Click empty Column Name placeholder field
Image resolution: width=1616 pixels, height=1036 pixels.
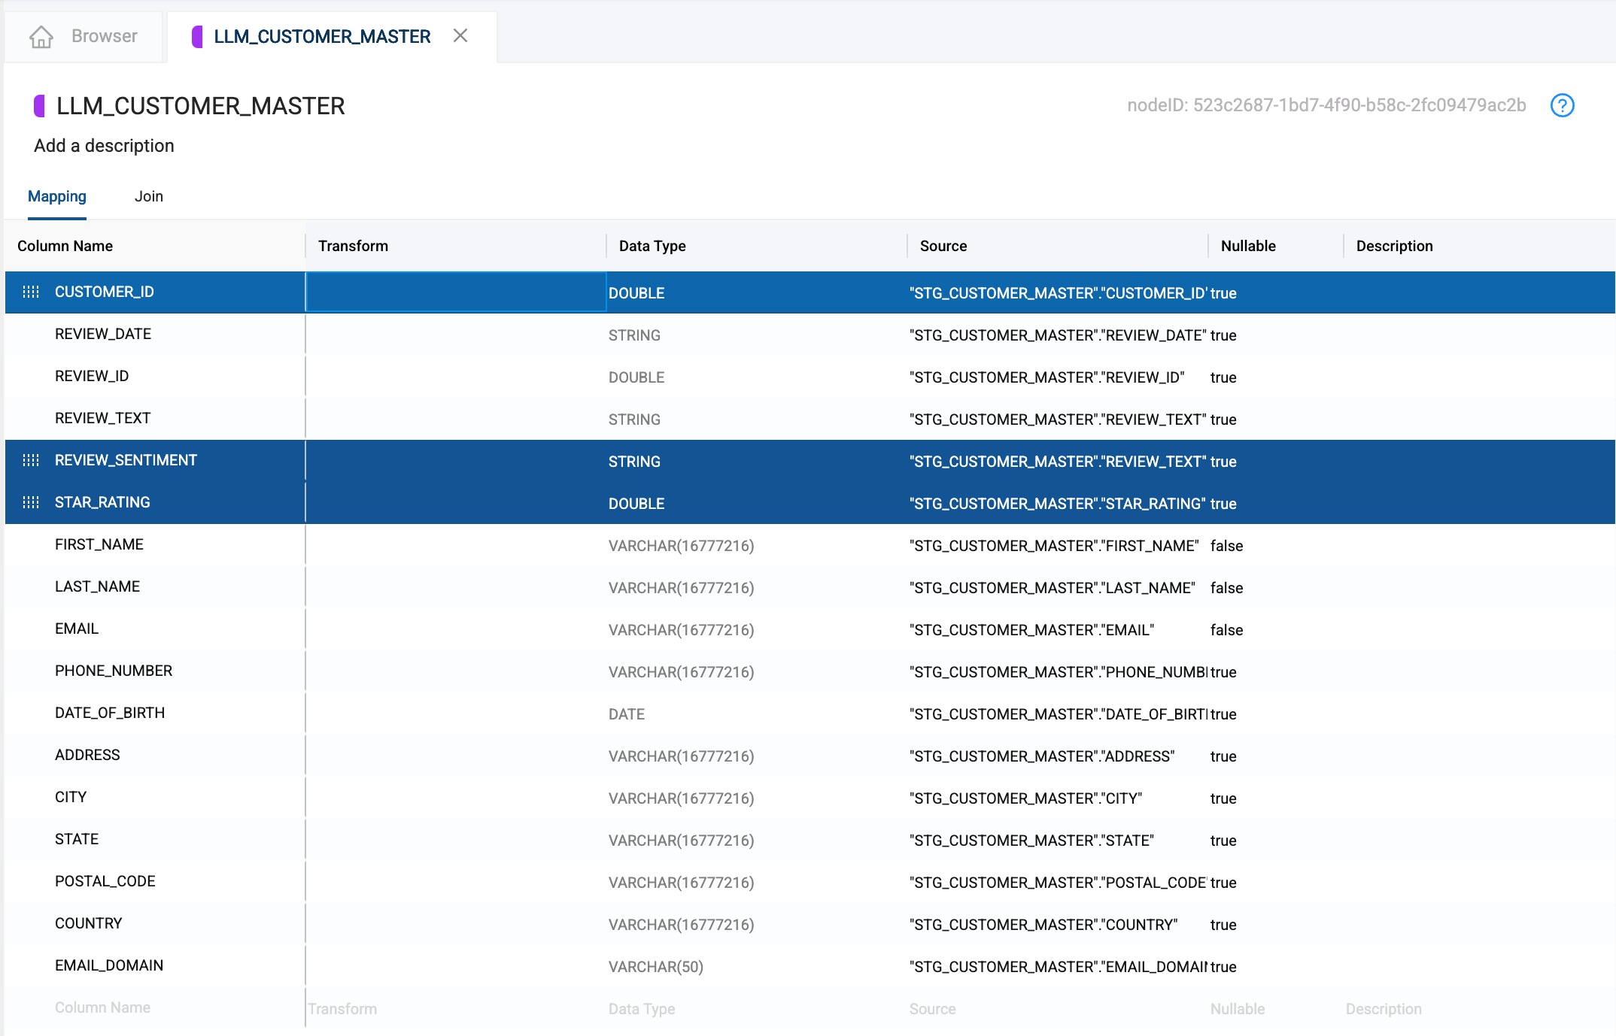(x=102, y=1007)
